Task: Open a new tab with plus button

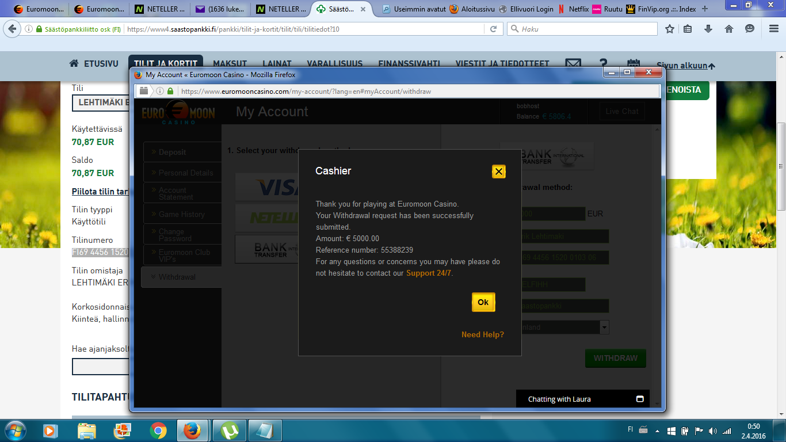Action: click(x=705, y=9)
